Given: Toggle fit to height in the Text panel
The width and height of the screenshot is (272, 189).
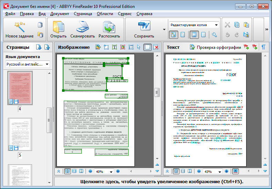Looking at the screenshot, I should pos(190,171).
